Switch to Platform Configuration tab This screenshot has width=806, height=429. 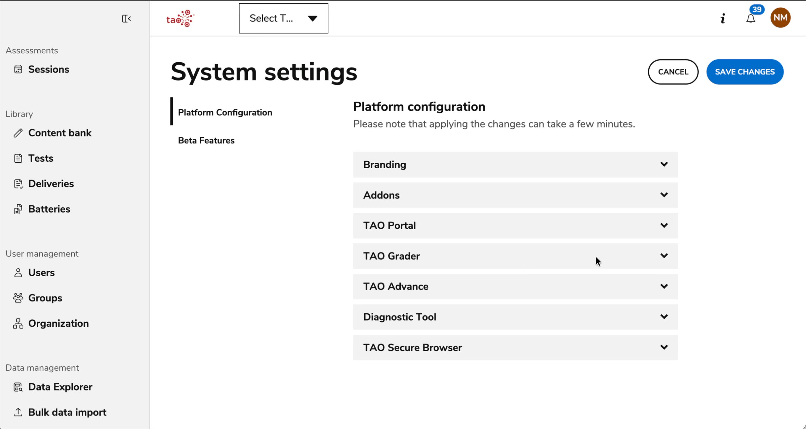coord(225,112)
